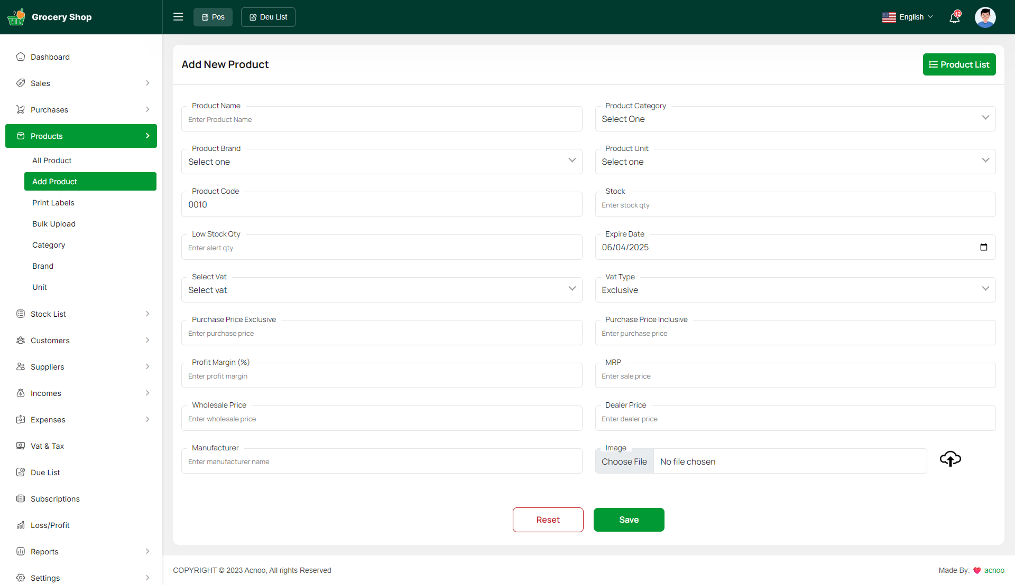The height and width of the screenshot is (585, 1015).
Task: Click the Incomes money bag icon
Action: 21,393
